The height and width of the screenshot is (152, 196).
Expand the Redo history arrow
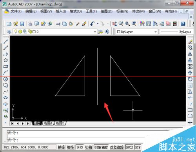point(108,24)
